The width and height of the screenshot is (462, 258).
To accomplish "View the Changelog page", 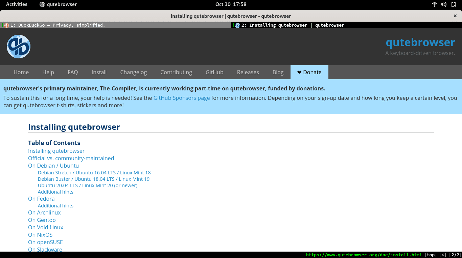I will click(134, 72).
